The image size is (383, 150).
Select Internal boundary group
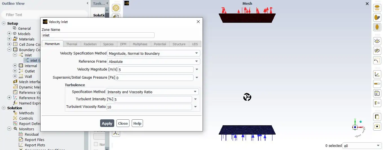pyautogui.click(x=31, y=66)
